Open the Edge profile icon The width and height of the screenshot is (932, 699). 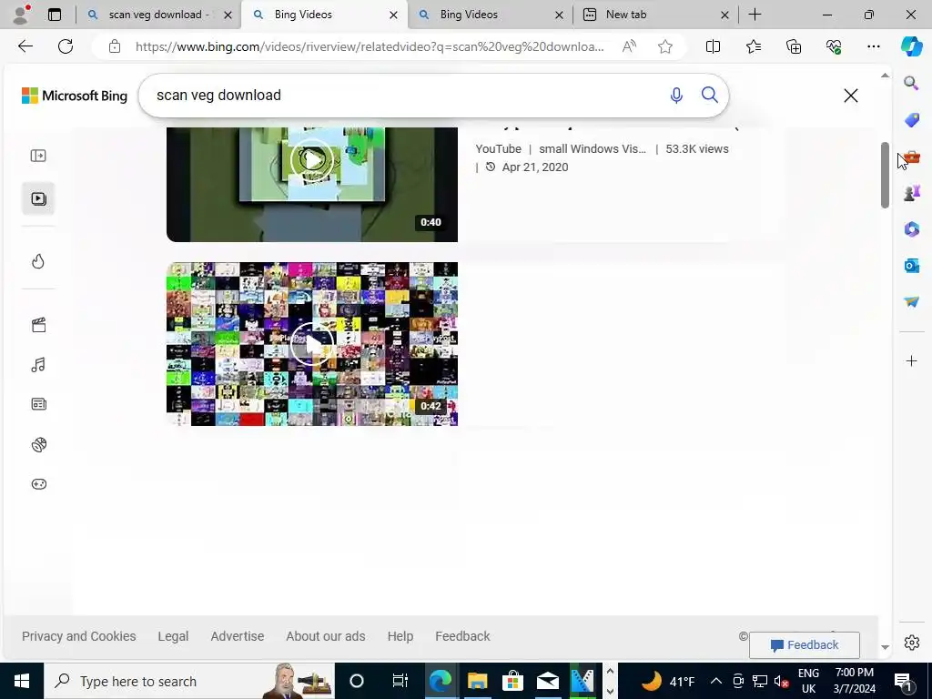click(x=21, y=15)
